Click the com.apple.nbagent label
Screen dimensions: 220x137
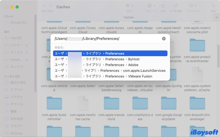[140, 30]
